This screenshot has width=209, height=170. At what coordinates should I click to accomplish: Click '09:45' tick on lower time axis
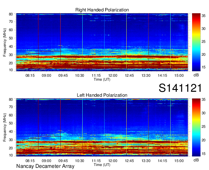point(63,161)
